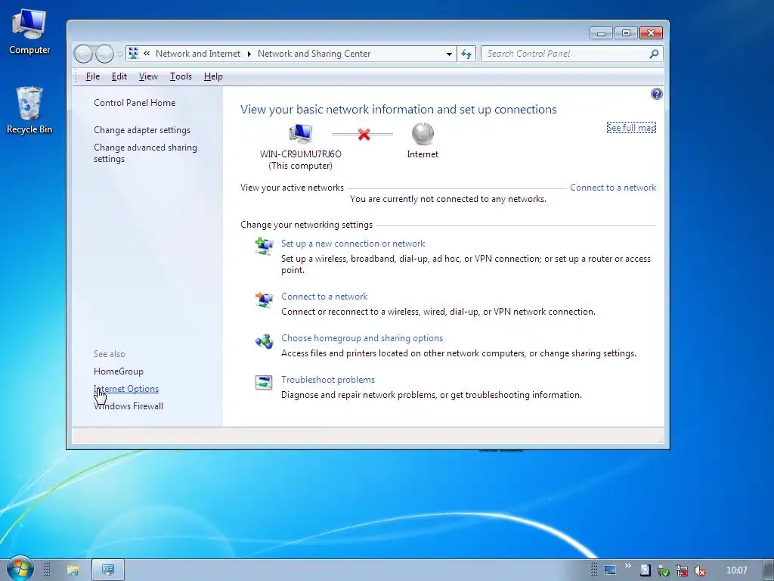Open Change adapter settings
The width and height of the screenshot is (774, 581).
(x=142, y=130)
